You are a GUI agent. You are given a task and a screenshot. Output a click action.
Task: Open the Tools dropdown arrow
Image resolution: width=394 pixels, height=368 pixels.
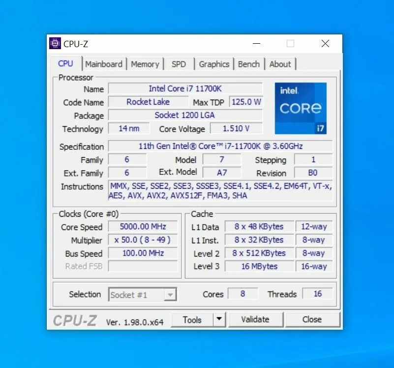point(219,319)
